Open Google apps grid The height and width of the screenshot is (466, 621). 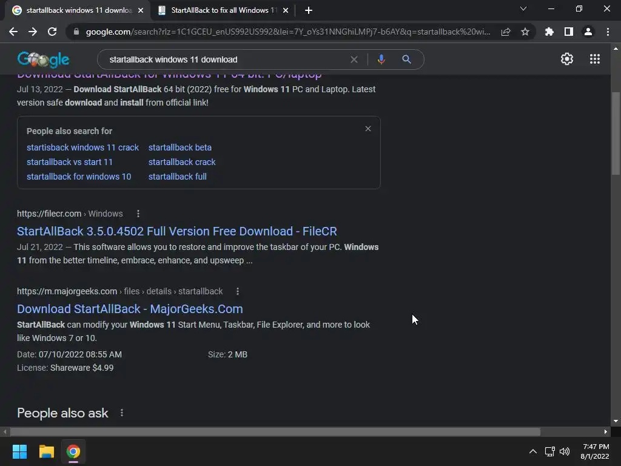pos(595,59)
